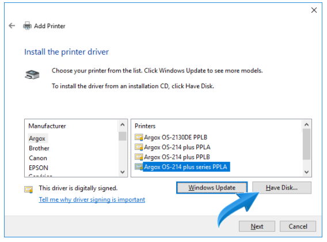Choose Canon from Manufacturer list

38,158
